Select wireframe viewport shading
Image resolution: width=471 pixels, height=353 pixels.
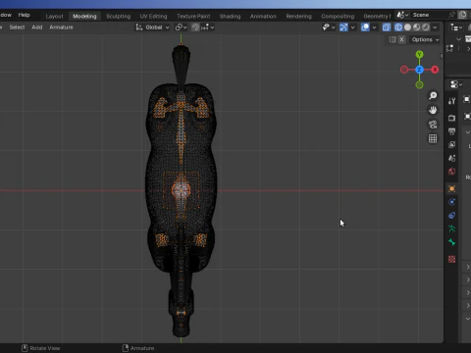point(398,27)
